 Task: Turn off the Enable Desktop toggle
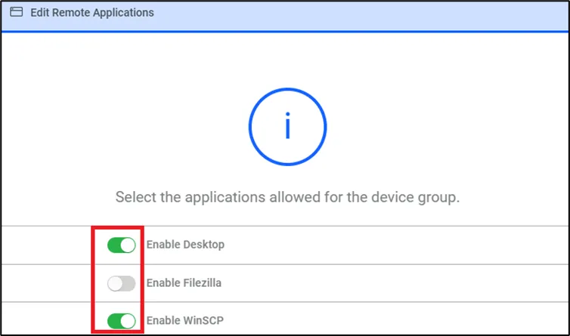tap(122, 245)
